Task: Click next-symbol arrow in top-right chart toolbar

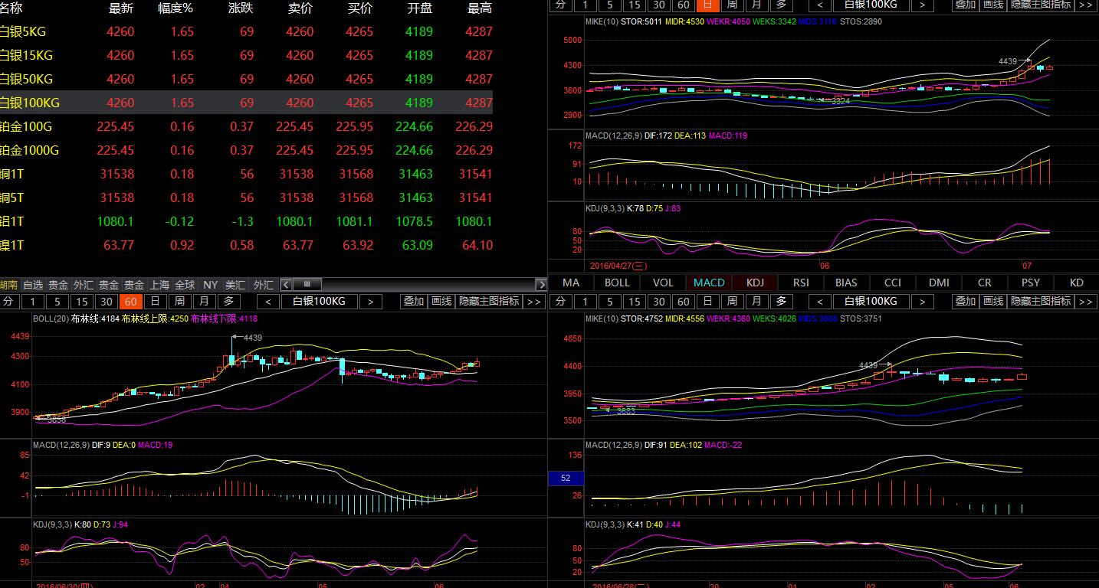Action: [922, 5]
